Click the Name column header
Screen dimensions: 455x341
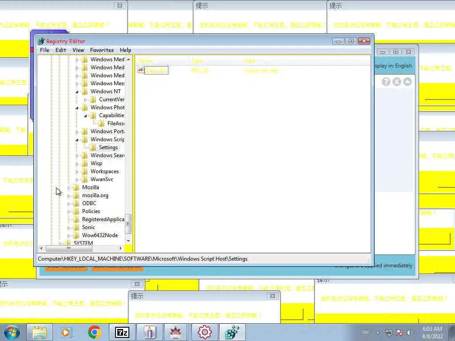[162, 61]
